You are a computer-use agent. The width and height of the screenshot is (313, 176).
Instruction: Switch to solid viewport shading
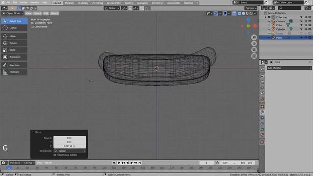[x=243, y=13]
